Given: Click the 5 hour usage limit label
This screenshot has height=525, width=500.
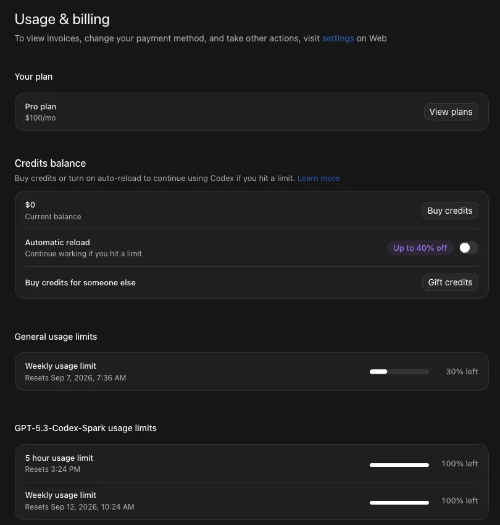Looking at the screenshot, I should (x=59, y=458).
